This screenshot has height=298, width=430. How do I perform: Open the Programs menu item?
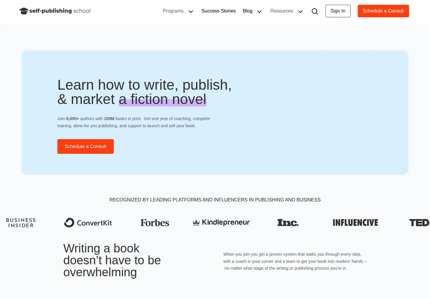click(x=173, y=11)
